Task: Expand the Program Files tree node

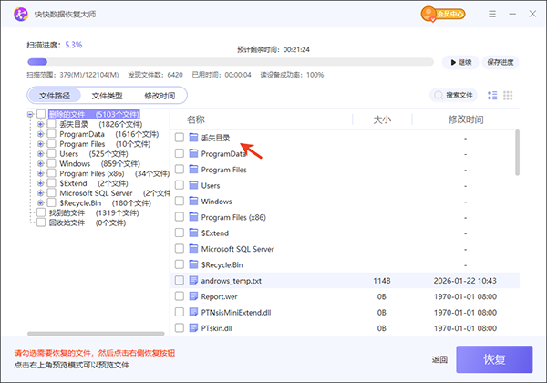Action: point(40,144)
